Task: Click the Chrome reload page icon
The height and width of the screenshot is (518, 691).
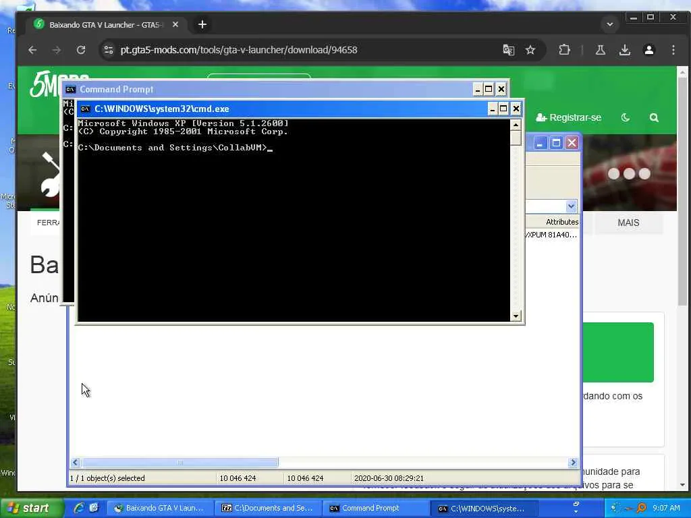Action: tap(81, 50)
